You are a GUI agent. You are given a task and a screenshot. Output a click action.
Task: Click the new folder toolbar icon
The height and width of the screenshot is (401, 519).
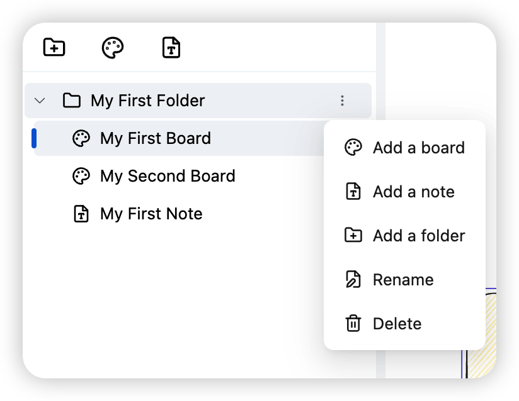click(54, 47)
